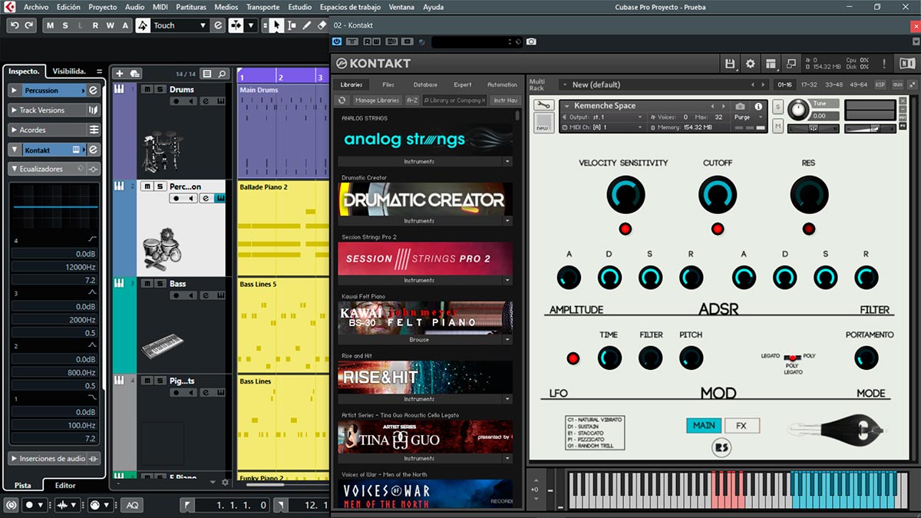Click the Manage Libraries button
921x518 pixels.
pos(377,101)
